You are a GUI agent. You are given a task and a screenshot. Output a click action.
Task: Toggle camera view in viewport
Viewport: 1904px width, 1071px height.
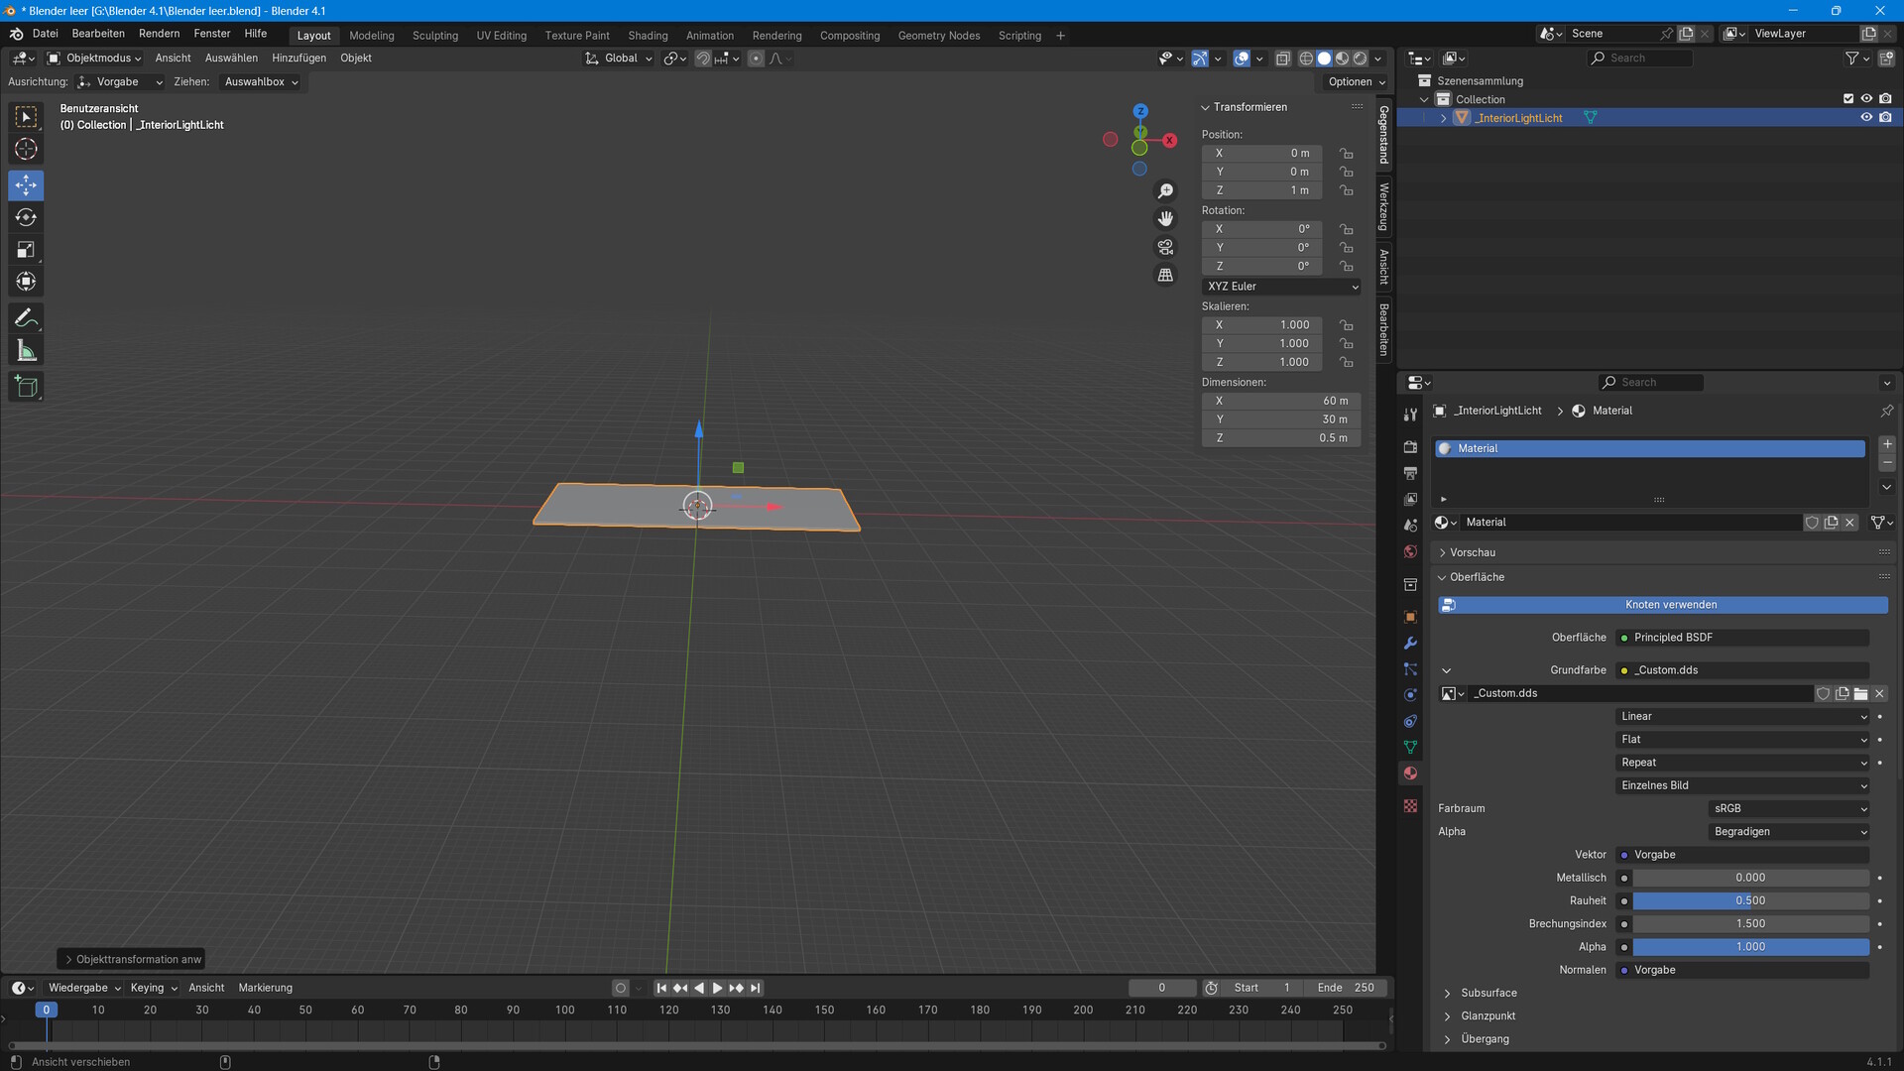click(1165, 247)
